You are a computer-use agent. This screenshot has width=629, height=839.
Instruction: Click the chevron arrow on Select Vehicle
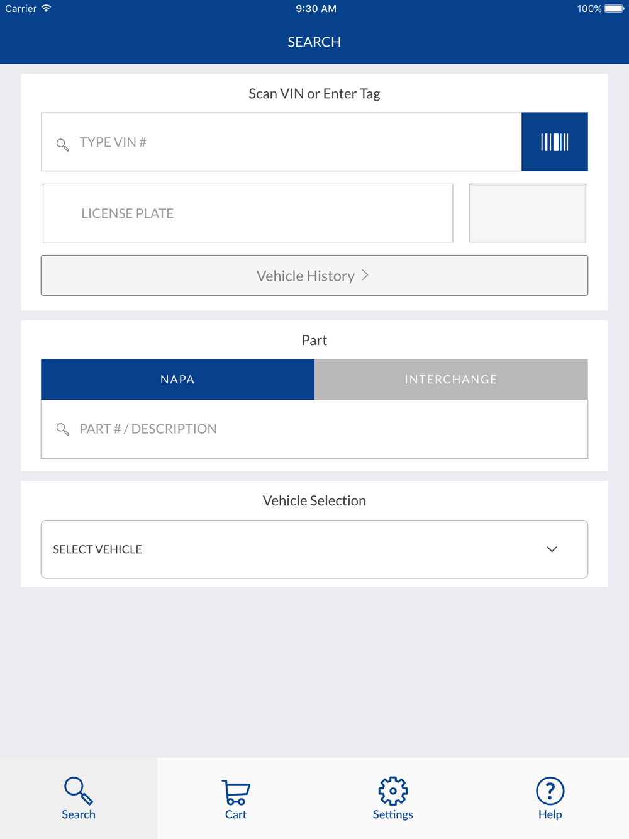pyautogui.click(x=552, y=549)
